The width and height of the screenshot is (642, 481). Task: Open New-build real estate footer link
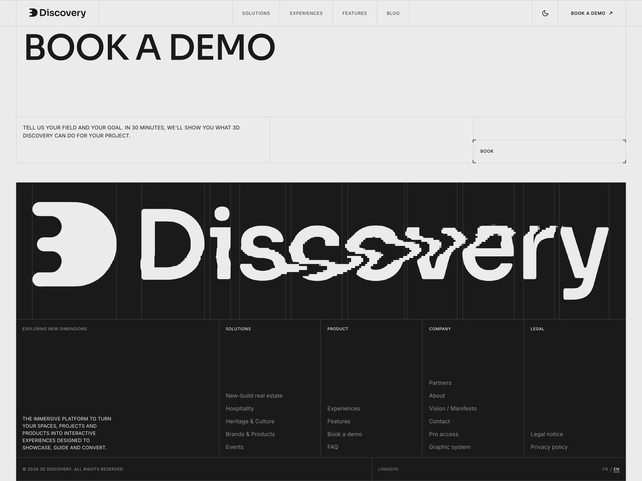click(x=254, y=396)
